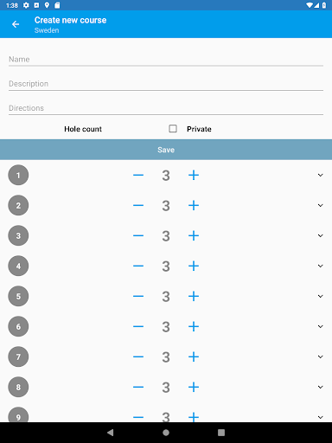The image size is (332, 443).
Task: Open the hole 7 dropdown chevron
Action: (320, 356)
